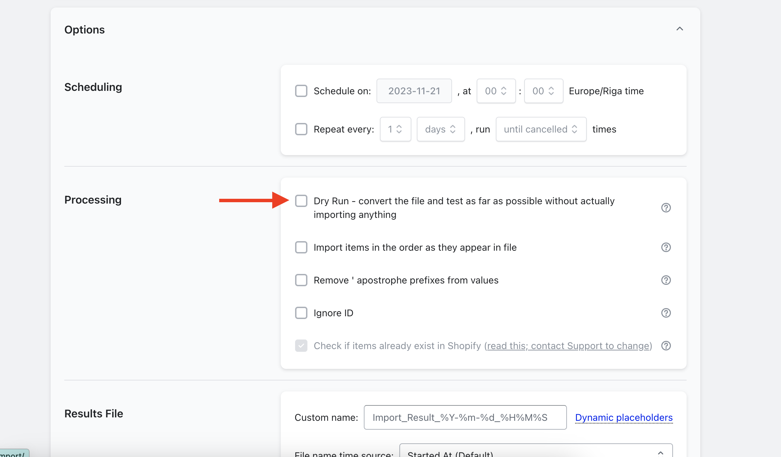
Task: Click help icon for Import items in order
Action: (x=666, y=247)
